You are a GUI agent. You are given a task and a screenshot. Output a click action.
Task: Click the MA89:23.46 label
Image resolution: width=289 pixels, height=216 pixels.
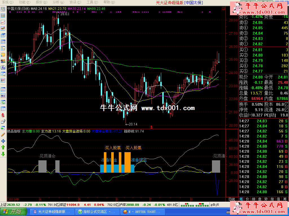click(96, 9)
